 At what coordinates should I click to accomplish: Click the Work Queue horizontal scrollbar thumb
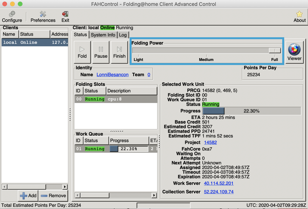(95, 195)
